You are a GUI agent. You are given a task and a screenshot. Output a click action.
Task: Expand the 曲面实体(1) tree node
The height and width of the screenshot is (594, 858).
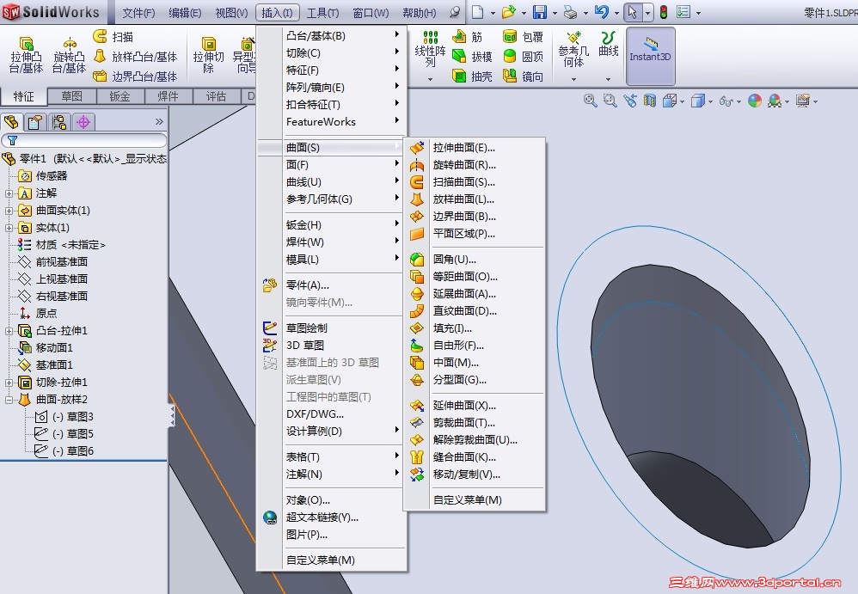pyautogui.click(x=9, y=211)
